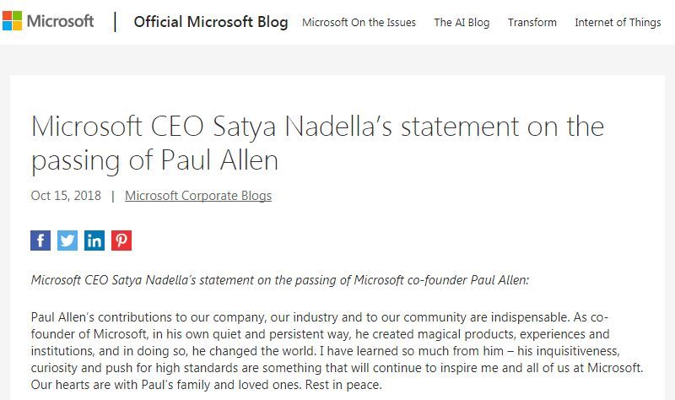Click the gray margin left of the article
Image resolution: width=675 pixels, height=400 pixels.
point(4,253)
